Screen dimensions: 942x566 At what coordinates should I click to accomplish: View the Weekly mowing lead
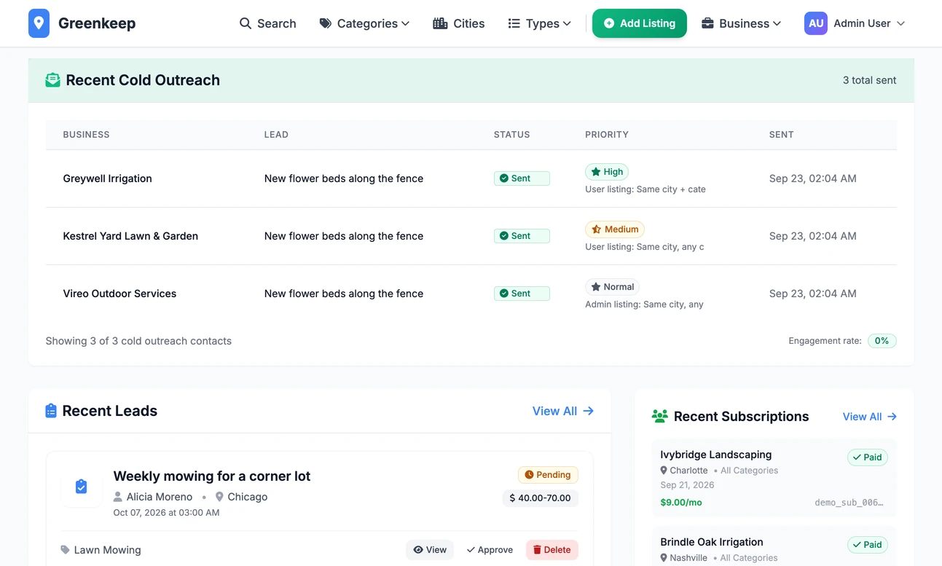[430, 550]
